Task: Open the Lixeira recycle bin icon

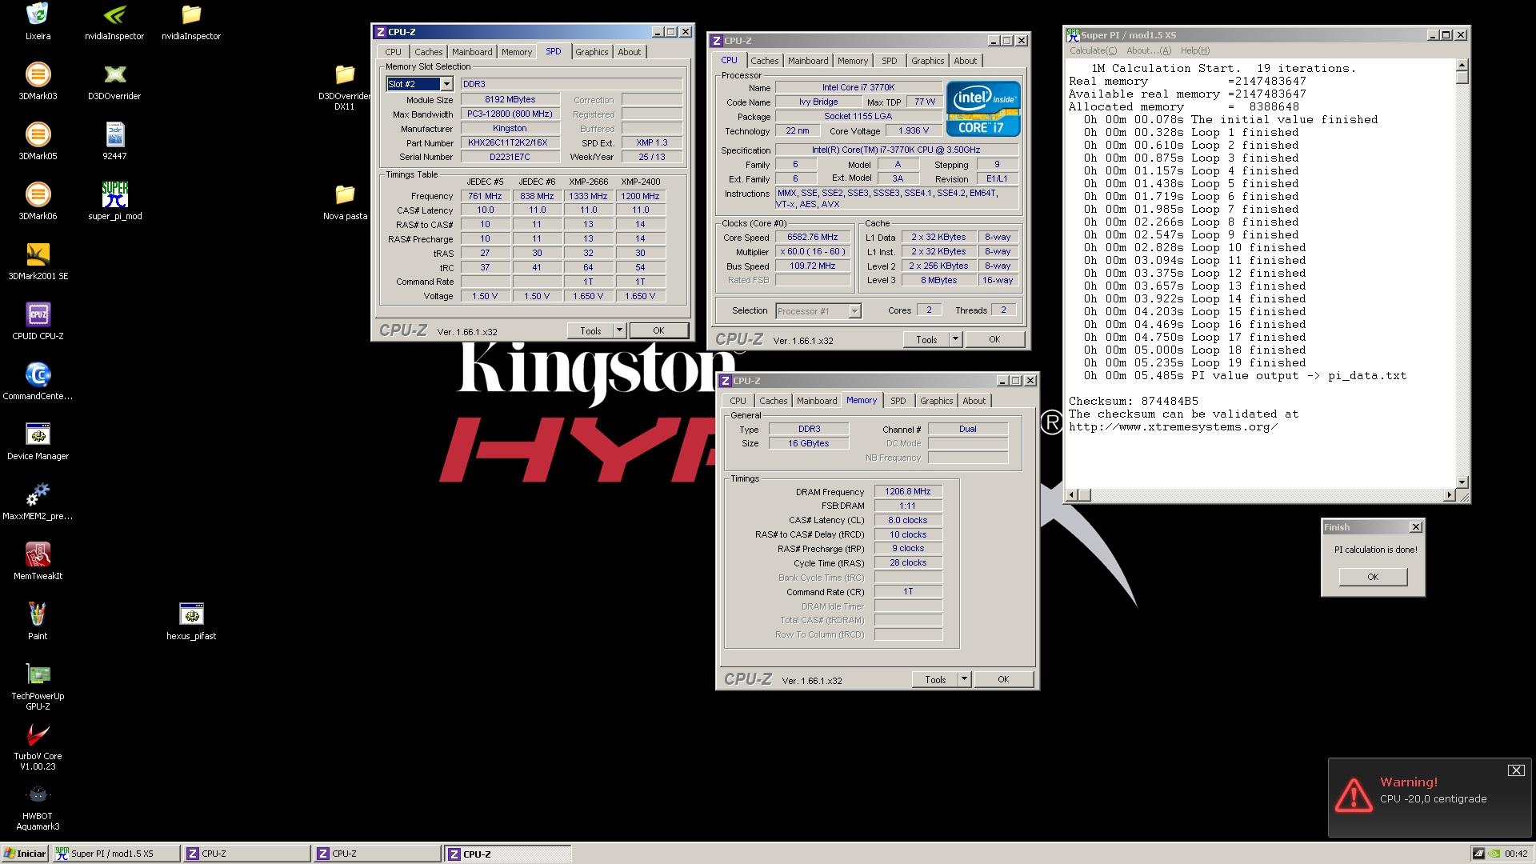Action: coord(38,22)
